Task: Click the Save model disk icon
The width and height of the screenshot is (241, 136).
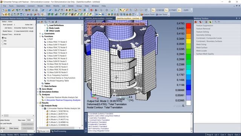Action: click(9, 10)
